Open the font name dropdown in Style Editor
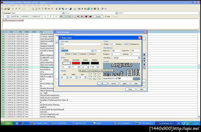The width and height of the screenshot is (201, 132). [x=92, y=51]
